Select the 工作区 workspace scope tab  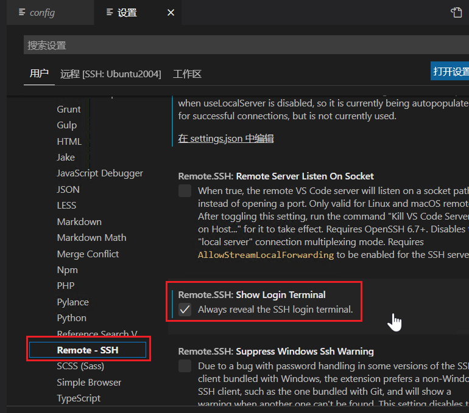(x=187, y=74)
